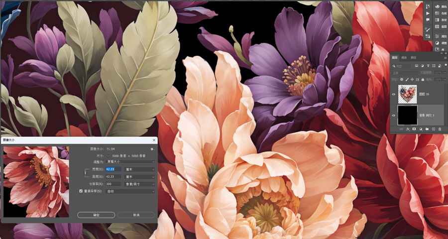This screenshot has width=448, height=239.
Task: Click the peony preview in Image Size dialog
Action: (x=36, y=182)
